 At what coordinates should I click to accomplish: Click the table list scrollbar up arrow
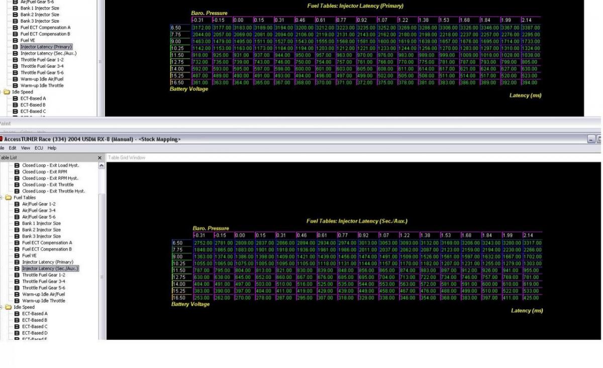[x=101, y=165]
